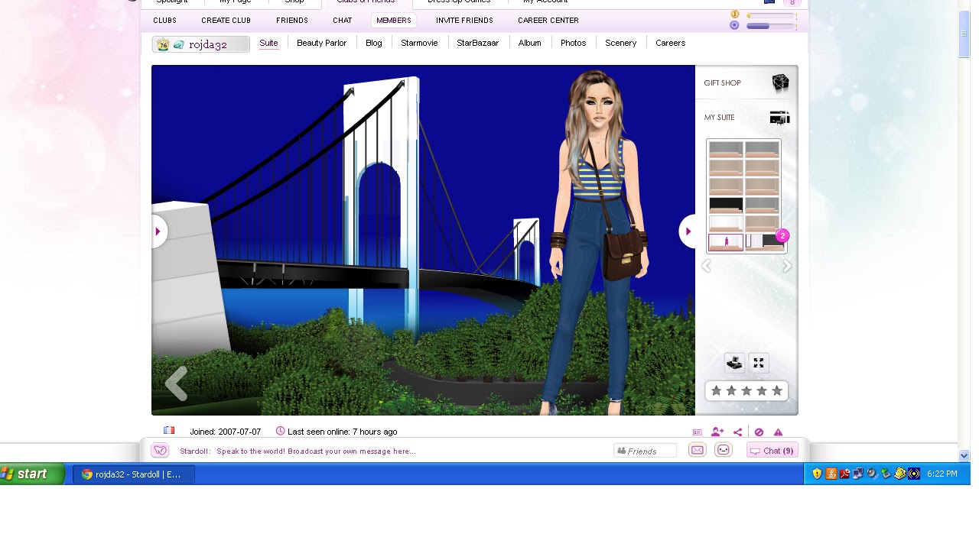Click the Stardoll butterfly broadcast icon
The image size is (979, 550).
[x=160, y=451]
